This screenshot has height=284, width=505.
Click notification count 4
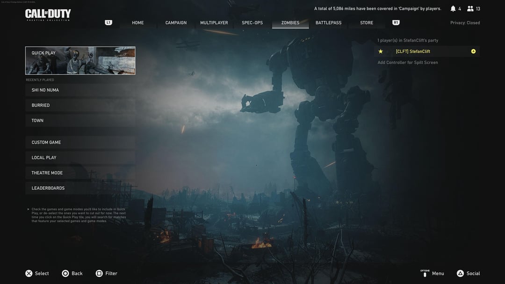460,9
